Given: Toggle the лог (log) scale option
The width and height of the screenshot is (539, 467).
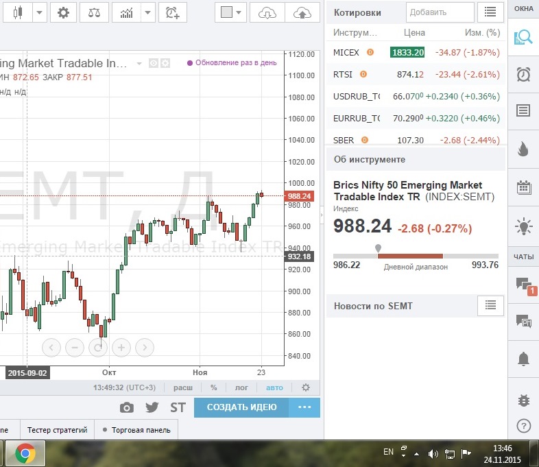Looking at the screenshot, I should (241, 387).
